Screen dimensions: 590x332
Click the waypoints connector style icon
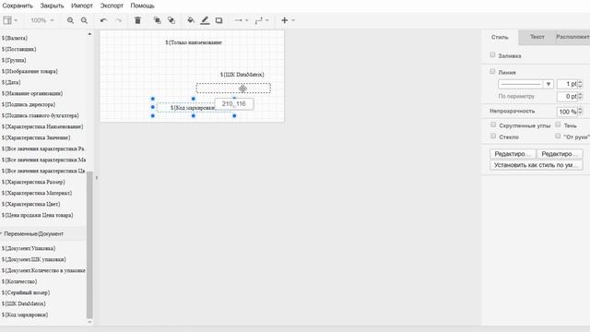(258, 20)
